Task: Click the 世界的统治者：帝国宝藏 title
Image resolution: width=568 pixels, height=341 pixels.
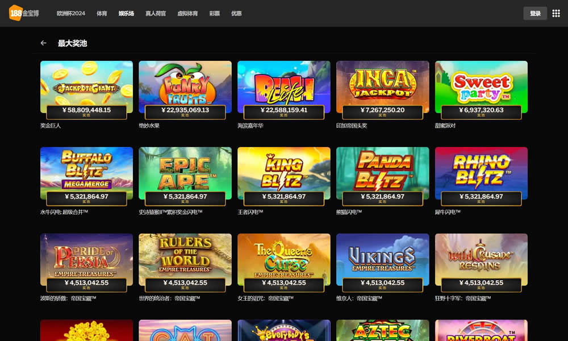Action: (169, 298)
